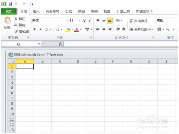Switch to the 插入 ribbon tab

pyautogui.click(x=36, y=11)
